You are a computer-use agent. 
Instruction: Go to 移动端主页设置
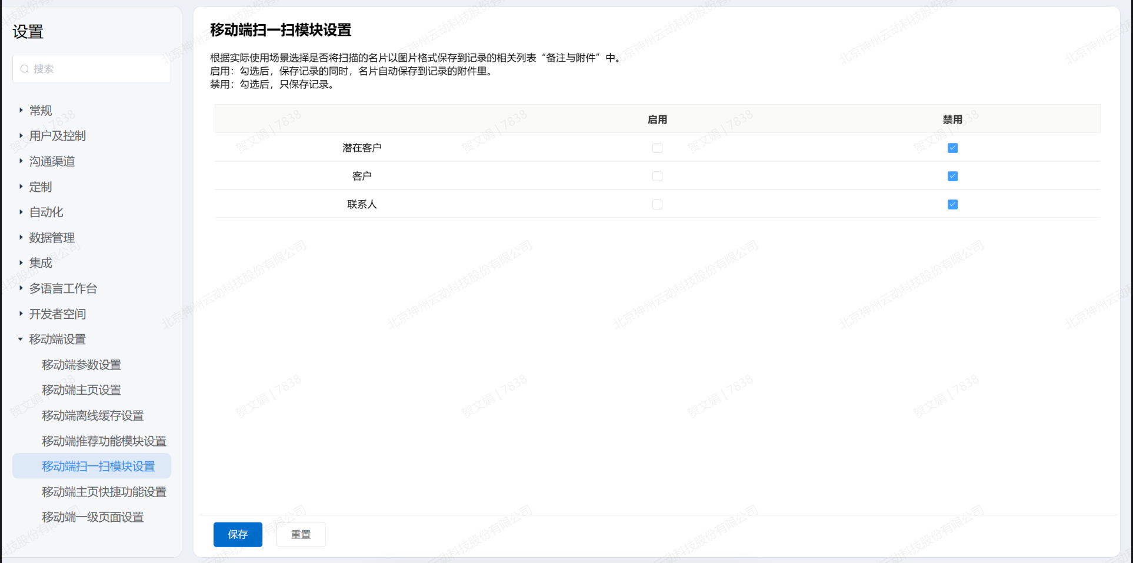(x=81, y=390)
